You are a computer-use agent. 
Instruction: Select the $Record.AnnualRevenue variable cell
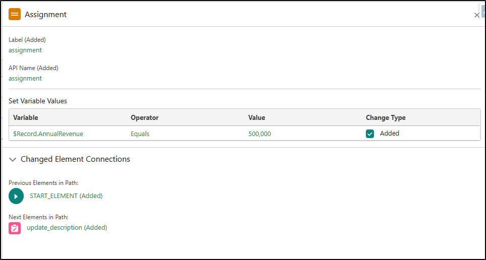(x=48, y=134)
